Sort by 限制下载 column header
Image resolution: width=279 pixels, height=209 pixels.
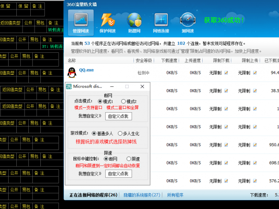[221, 60]
